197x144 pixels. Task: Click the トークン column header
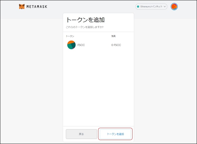point(70,36)
